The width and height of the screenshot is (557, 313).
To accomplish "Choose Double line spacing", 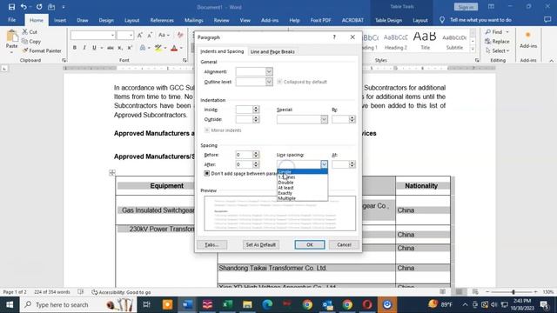I will (302, 183).
